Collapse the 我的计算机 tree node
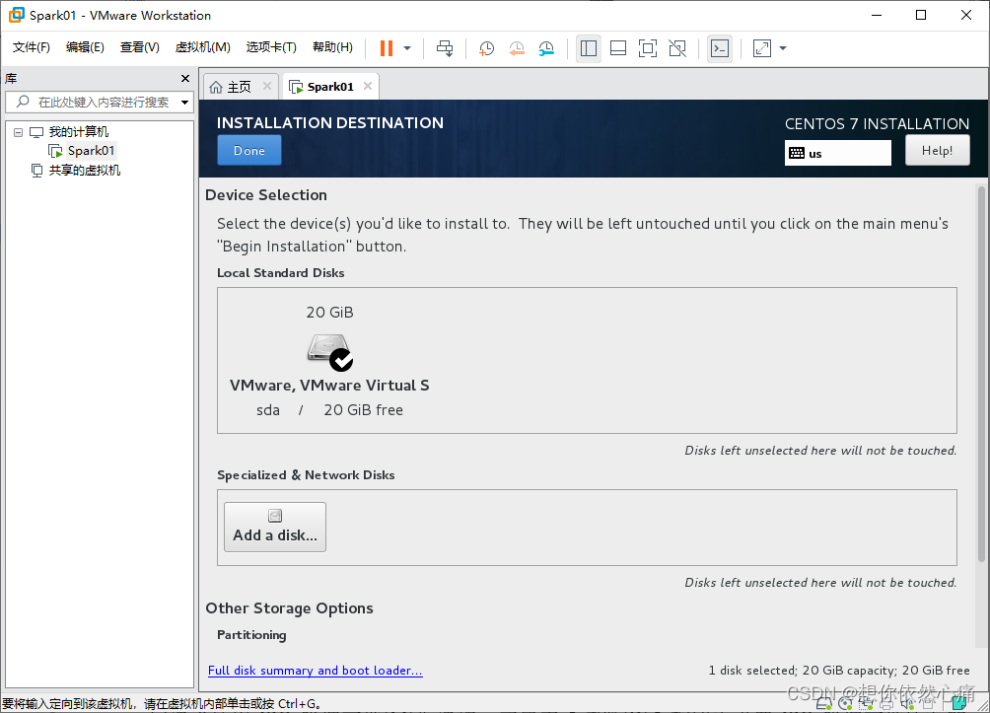The image size is (990, 713). pos(19,132)
